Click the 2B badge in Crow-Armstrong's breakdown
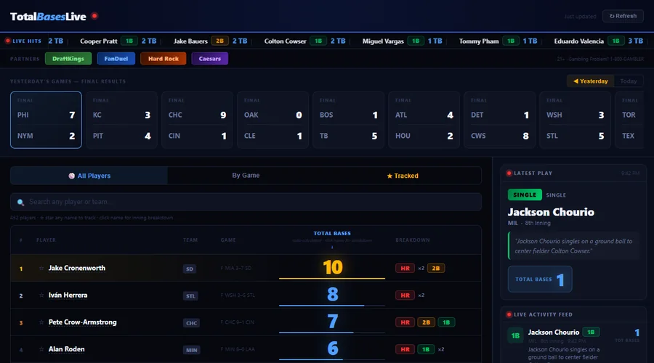Image resolution: width=654 pixels, height=363 pixels. tap(426, 322)
